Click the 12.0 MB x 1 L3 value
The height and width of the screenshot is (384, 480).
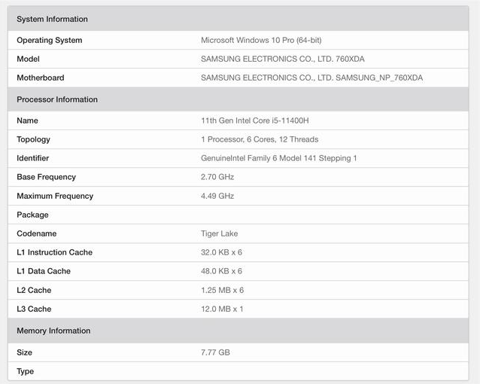pos(222,309)
